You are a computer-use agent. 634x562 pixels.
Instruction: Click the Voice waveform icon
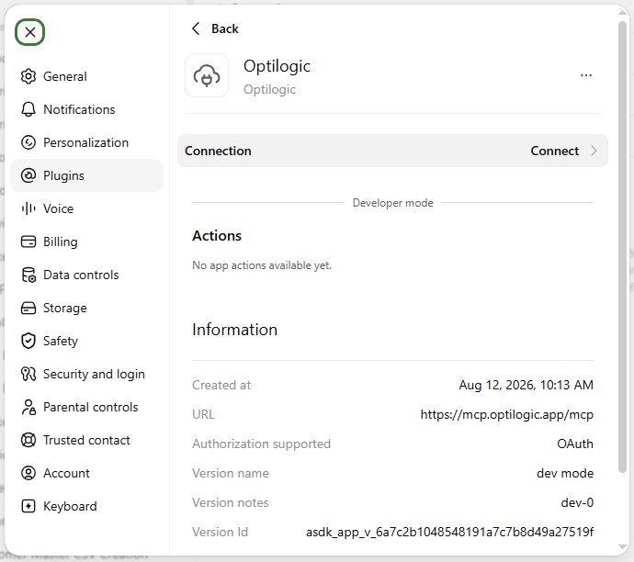tap(28, 208)
